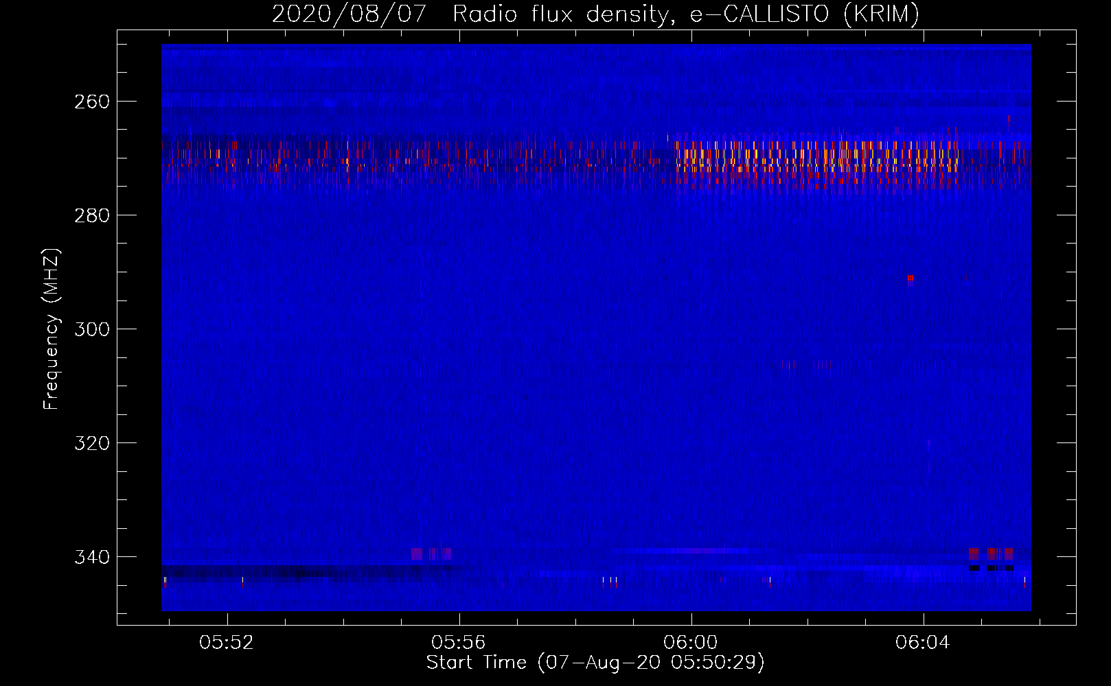This screenshot has height=686, width=1111.
Task: Click the plot title "Radio flux density, e-CALLISTO (KRIM)"
Action: click(x=686, y=14)
